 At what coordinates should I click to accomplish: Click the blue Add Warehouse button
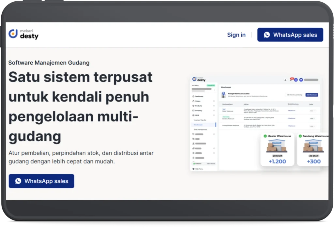[312, 95]
